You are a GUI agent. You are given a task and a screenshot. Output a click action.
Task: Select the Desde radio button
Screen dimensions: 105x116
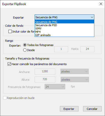tap(25, 50)
